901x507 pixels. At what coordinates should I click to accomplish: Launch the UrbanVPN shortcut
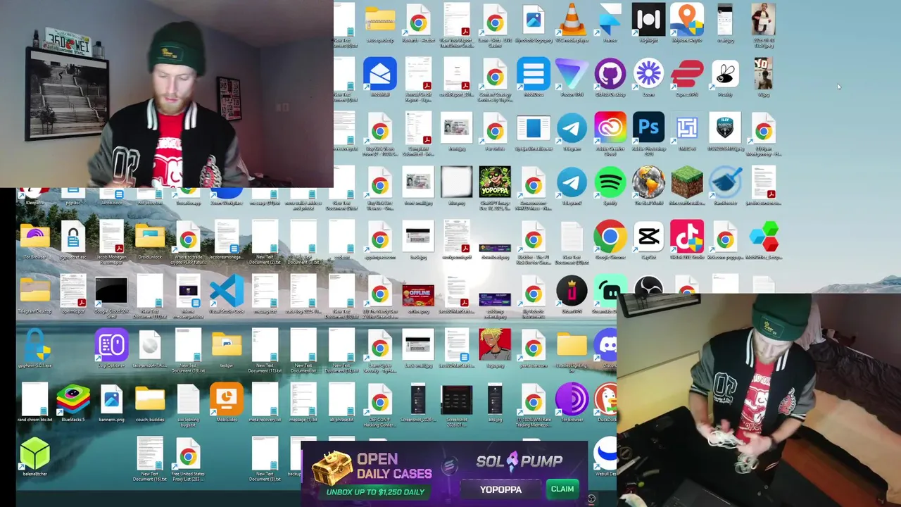coord(572,292)
